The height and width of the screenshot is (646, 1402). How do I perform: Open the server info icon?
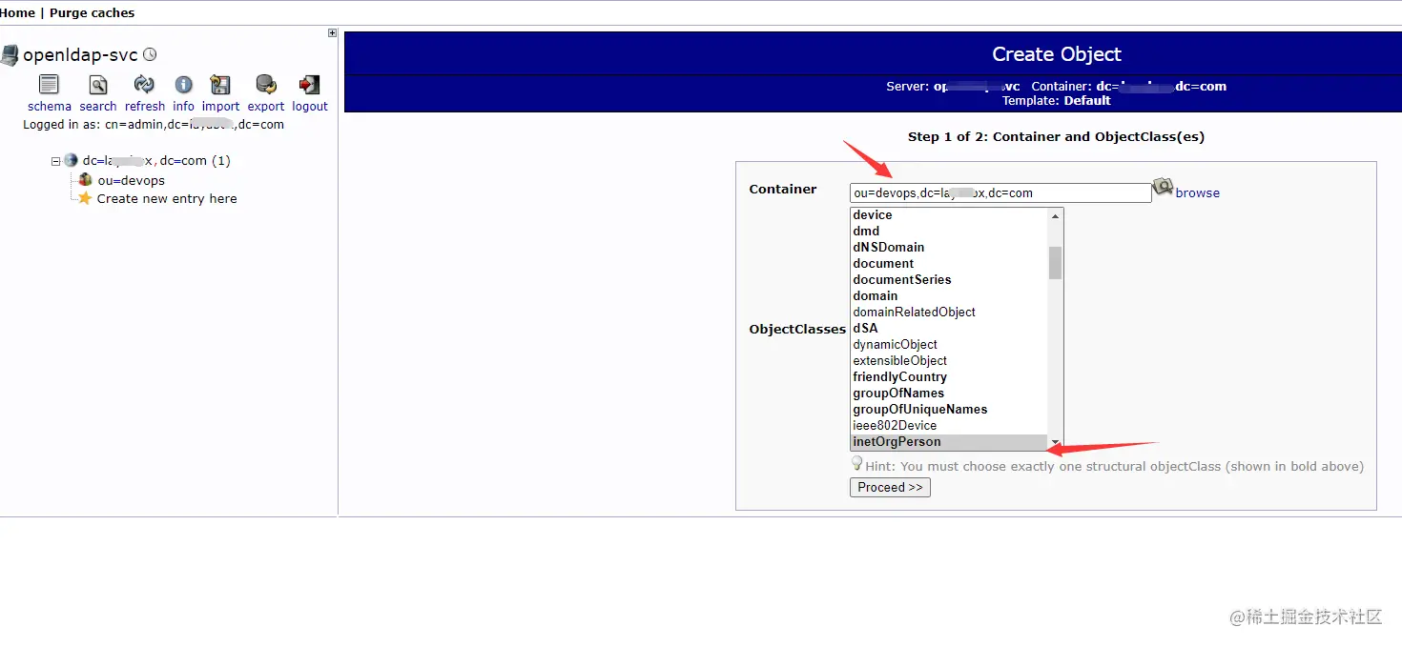click(184, 85)
